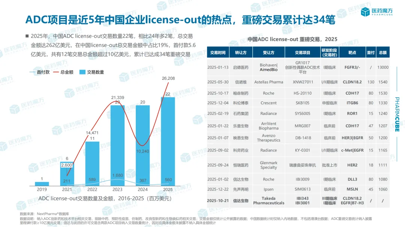The width and height of the screenshot is (405, 227).
Task: Select the 靶点 column header
Action: click(x=352, y=52)
